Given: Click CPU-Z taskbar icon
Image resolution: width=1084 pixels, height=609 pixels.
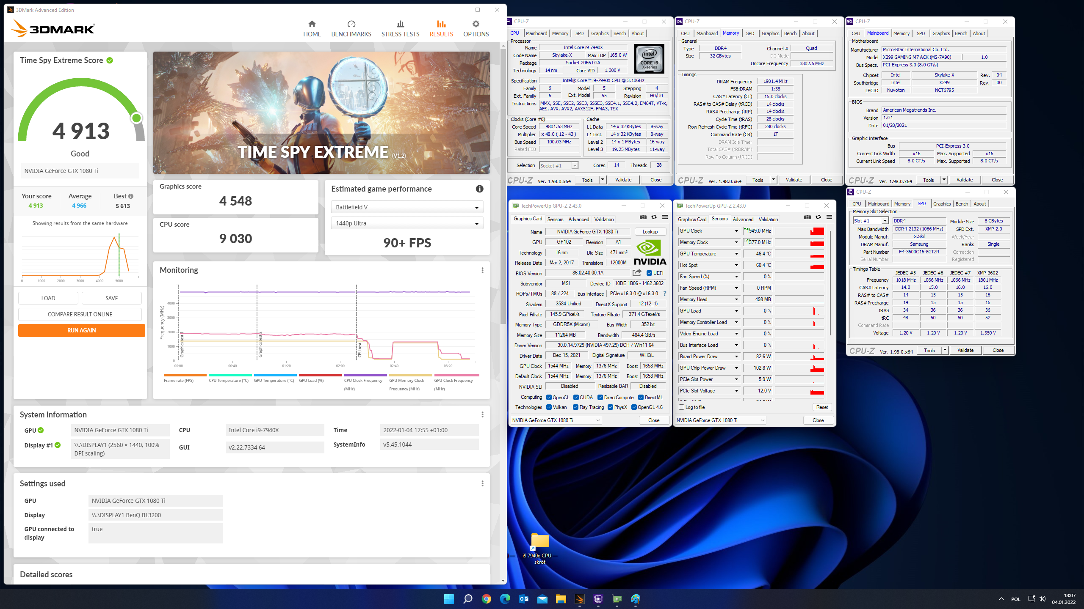Looking at the screenshot, I should (x=598, y=599).
